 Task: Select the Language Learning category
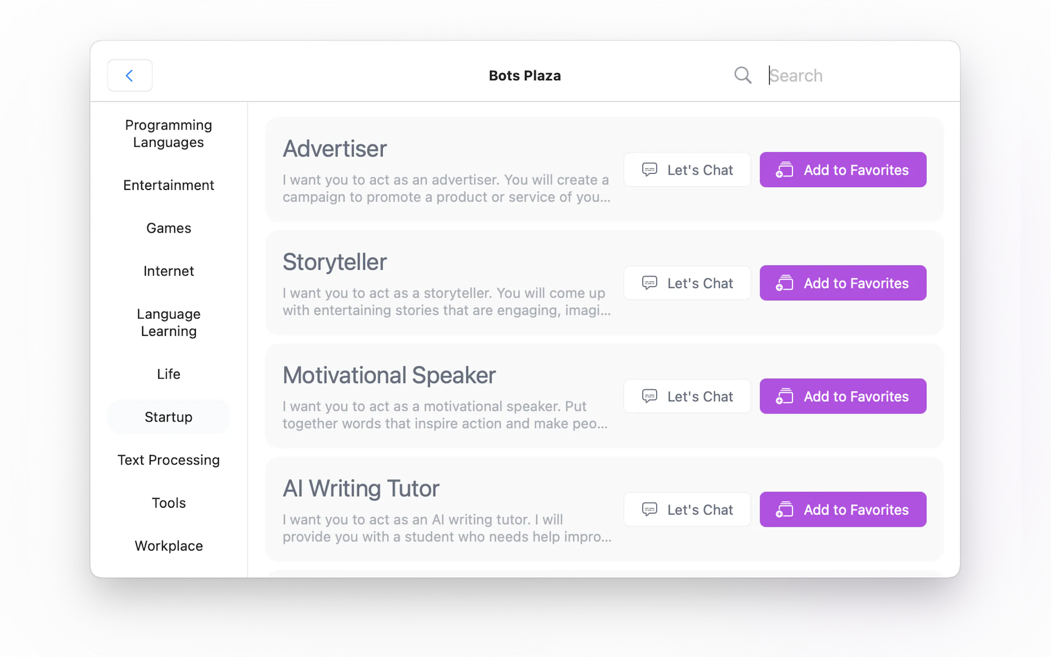point(168,322)
